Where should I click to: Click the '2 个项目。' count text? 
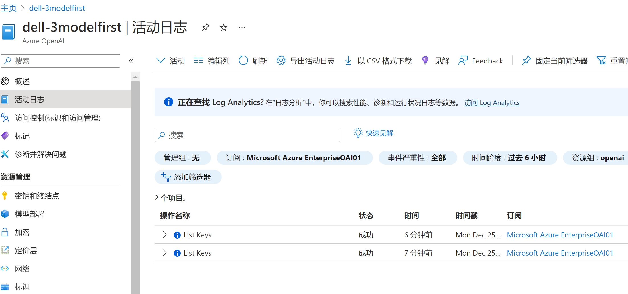click(x=171, y=198)
